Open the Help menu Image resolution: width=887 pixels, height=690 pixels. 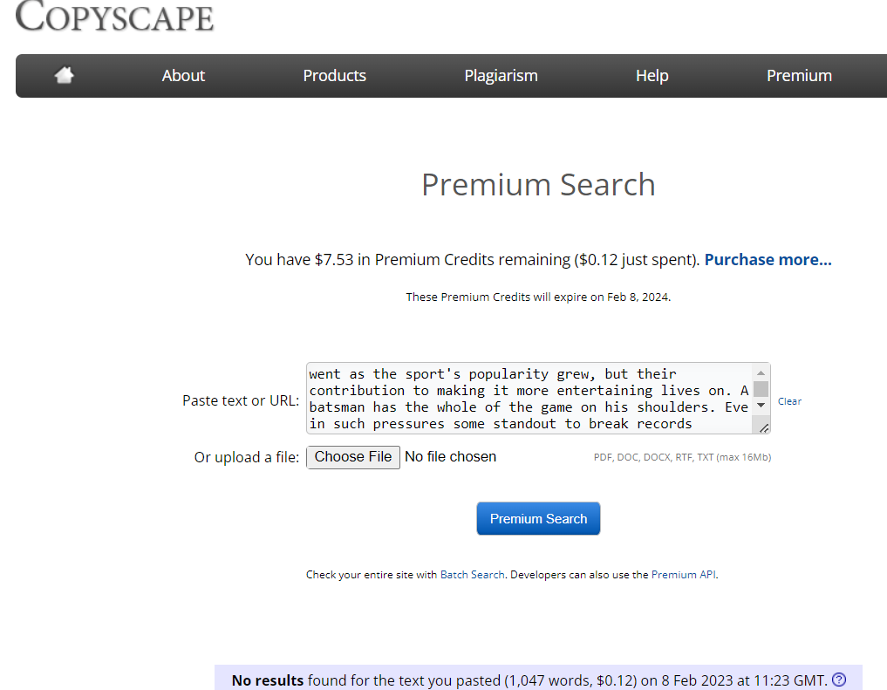652,76
